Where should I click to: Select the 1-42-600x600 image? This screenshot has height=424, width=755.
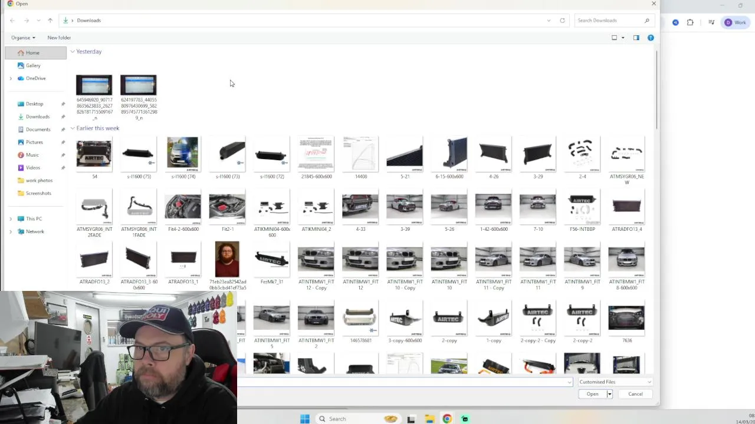[494, 211]
